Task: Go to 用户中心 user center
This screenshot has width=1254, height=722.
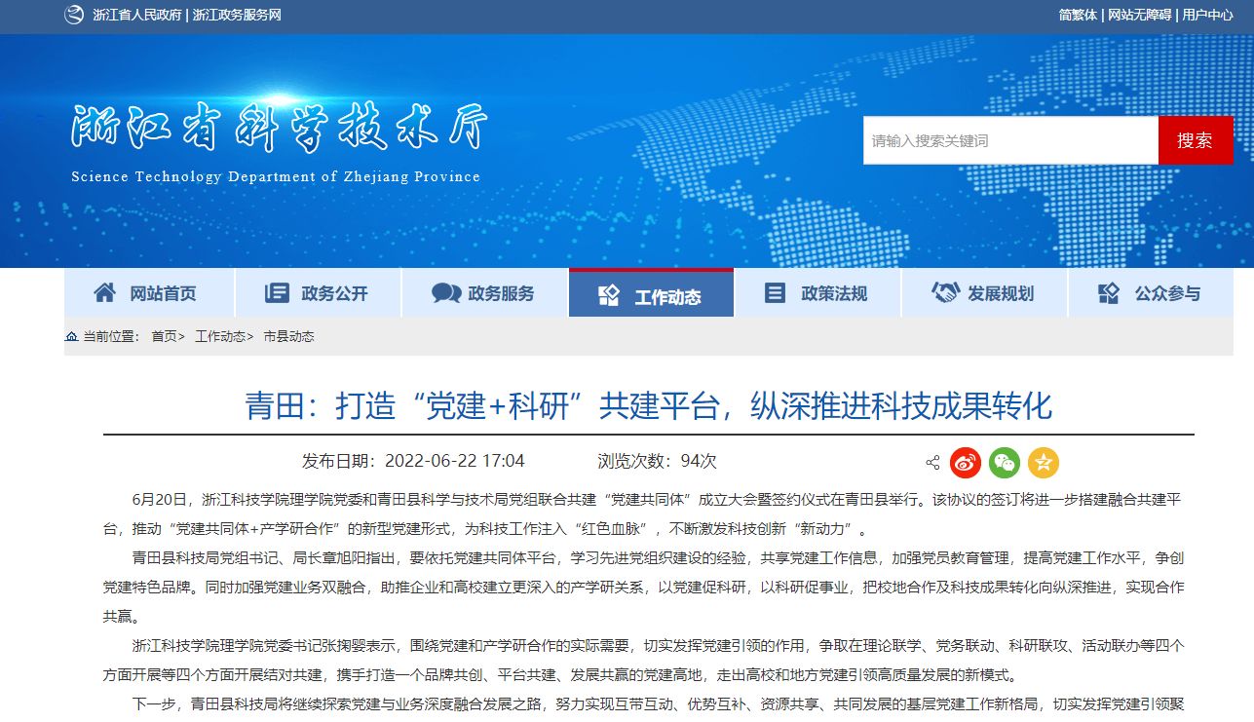Action: tap(1207, 15)
